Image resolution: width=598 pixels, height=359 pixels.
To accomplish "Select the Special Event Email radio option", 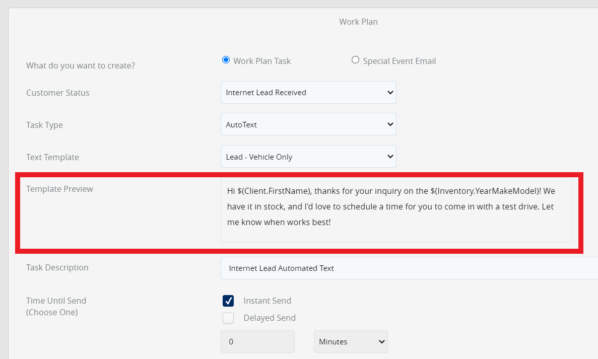I will click(355, 60).
